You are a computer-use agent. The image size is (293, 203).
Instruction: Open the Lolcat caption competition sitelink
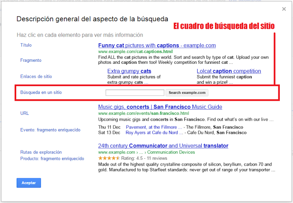[229, 71]
